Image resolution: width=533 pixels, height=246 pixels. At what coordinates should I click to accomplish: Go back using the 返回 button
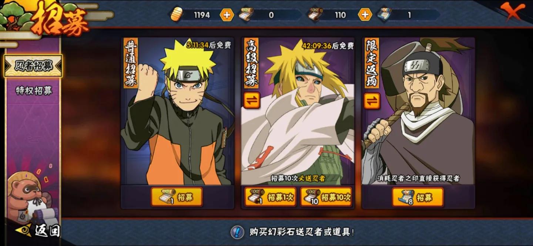click(38, 230)
